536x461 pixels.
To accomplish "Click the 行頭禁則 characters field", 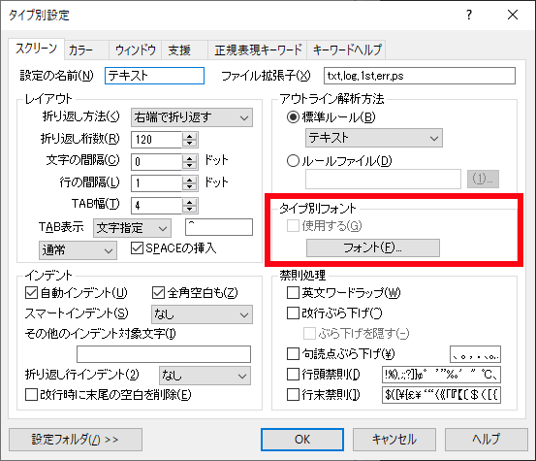I will (x=441, y=375).
